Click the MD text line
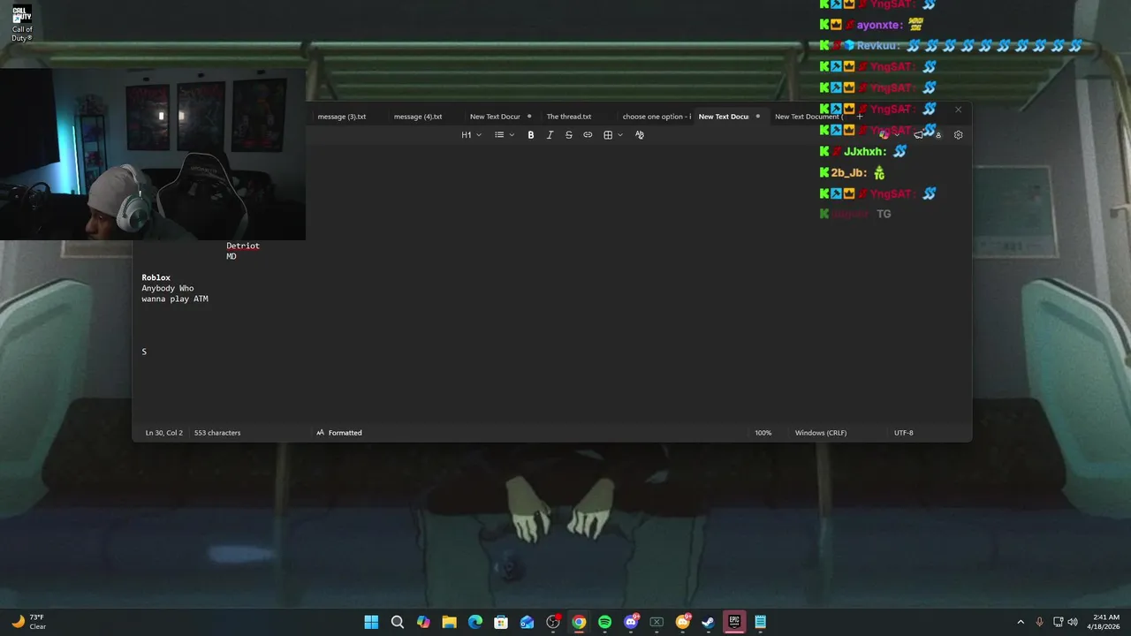 [x=232, y=256]
